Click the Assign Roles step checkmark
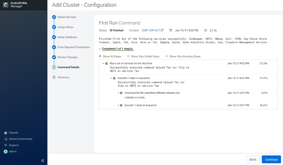 [54, 27]
